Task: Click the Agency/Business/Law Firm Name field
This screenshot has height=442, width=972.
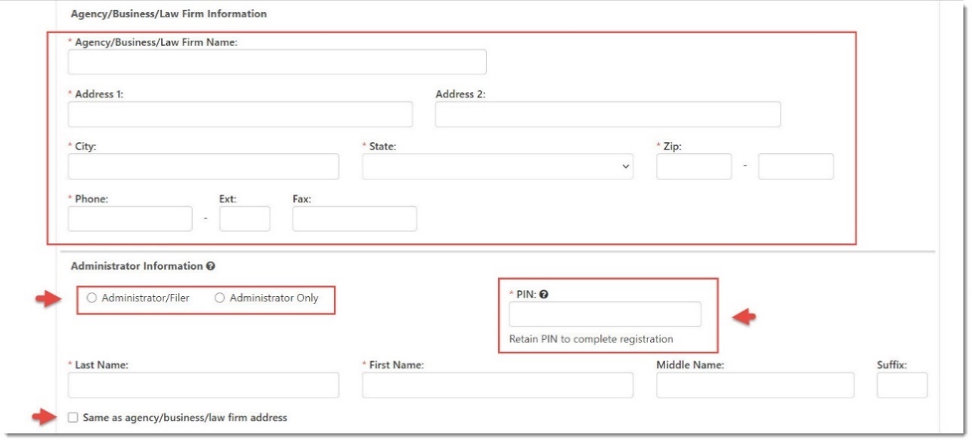Action: (x=277, y=63)
